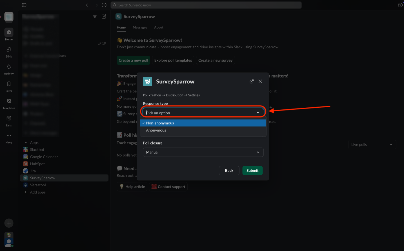Click the Back button
Image resolution: width=404 pixels, height=251 pixels.
point(229,171)
